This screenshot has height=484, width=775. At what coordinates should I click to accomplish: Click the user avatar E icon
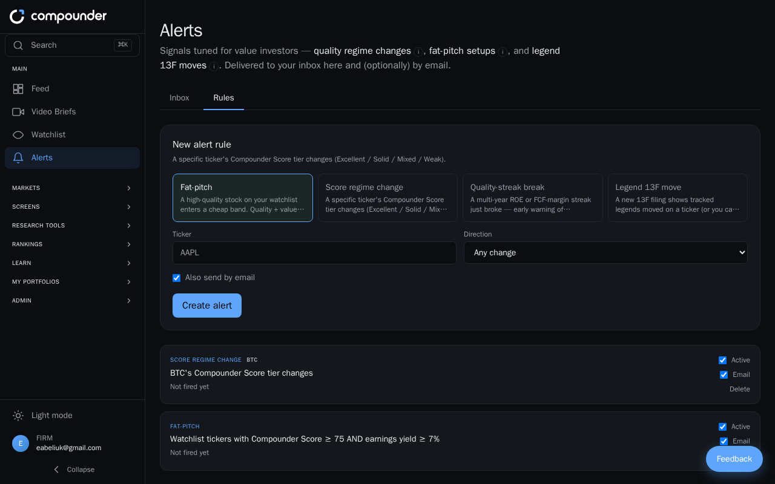(21, 443)
